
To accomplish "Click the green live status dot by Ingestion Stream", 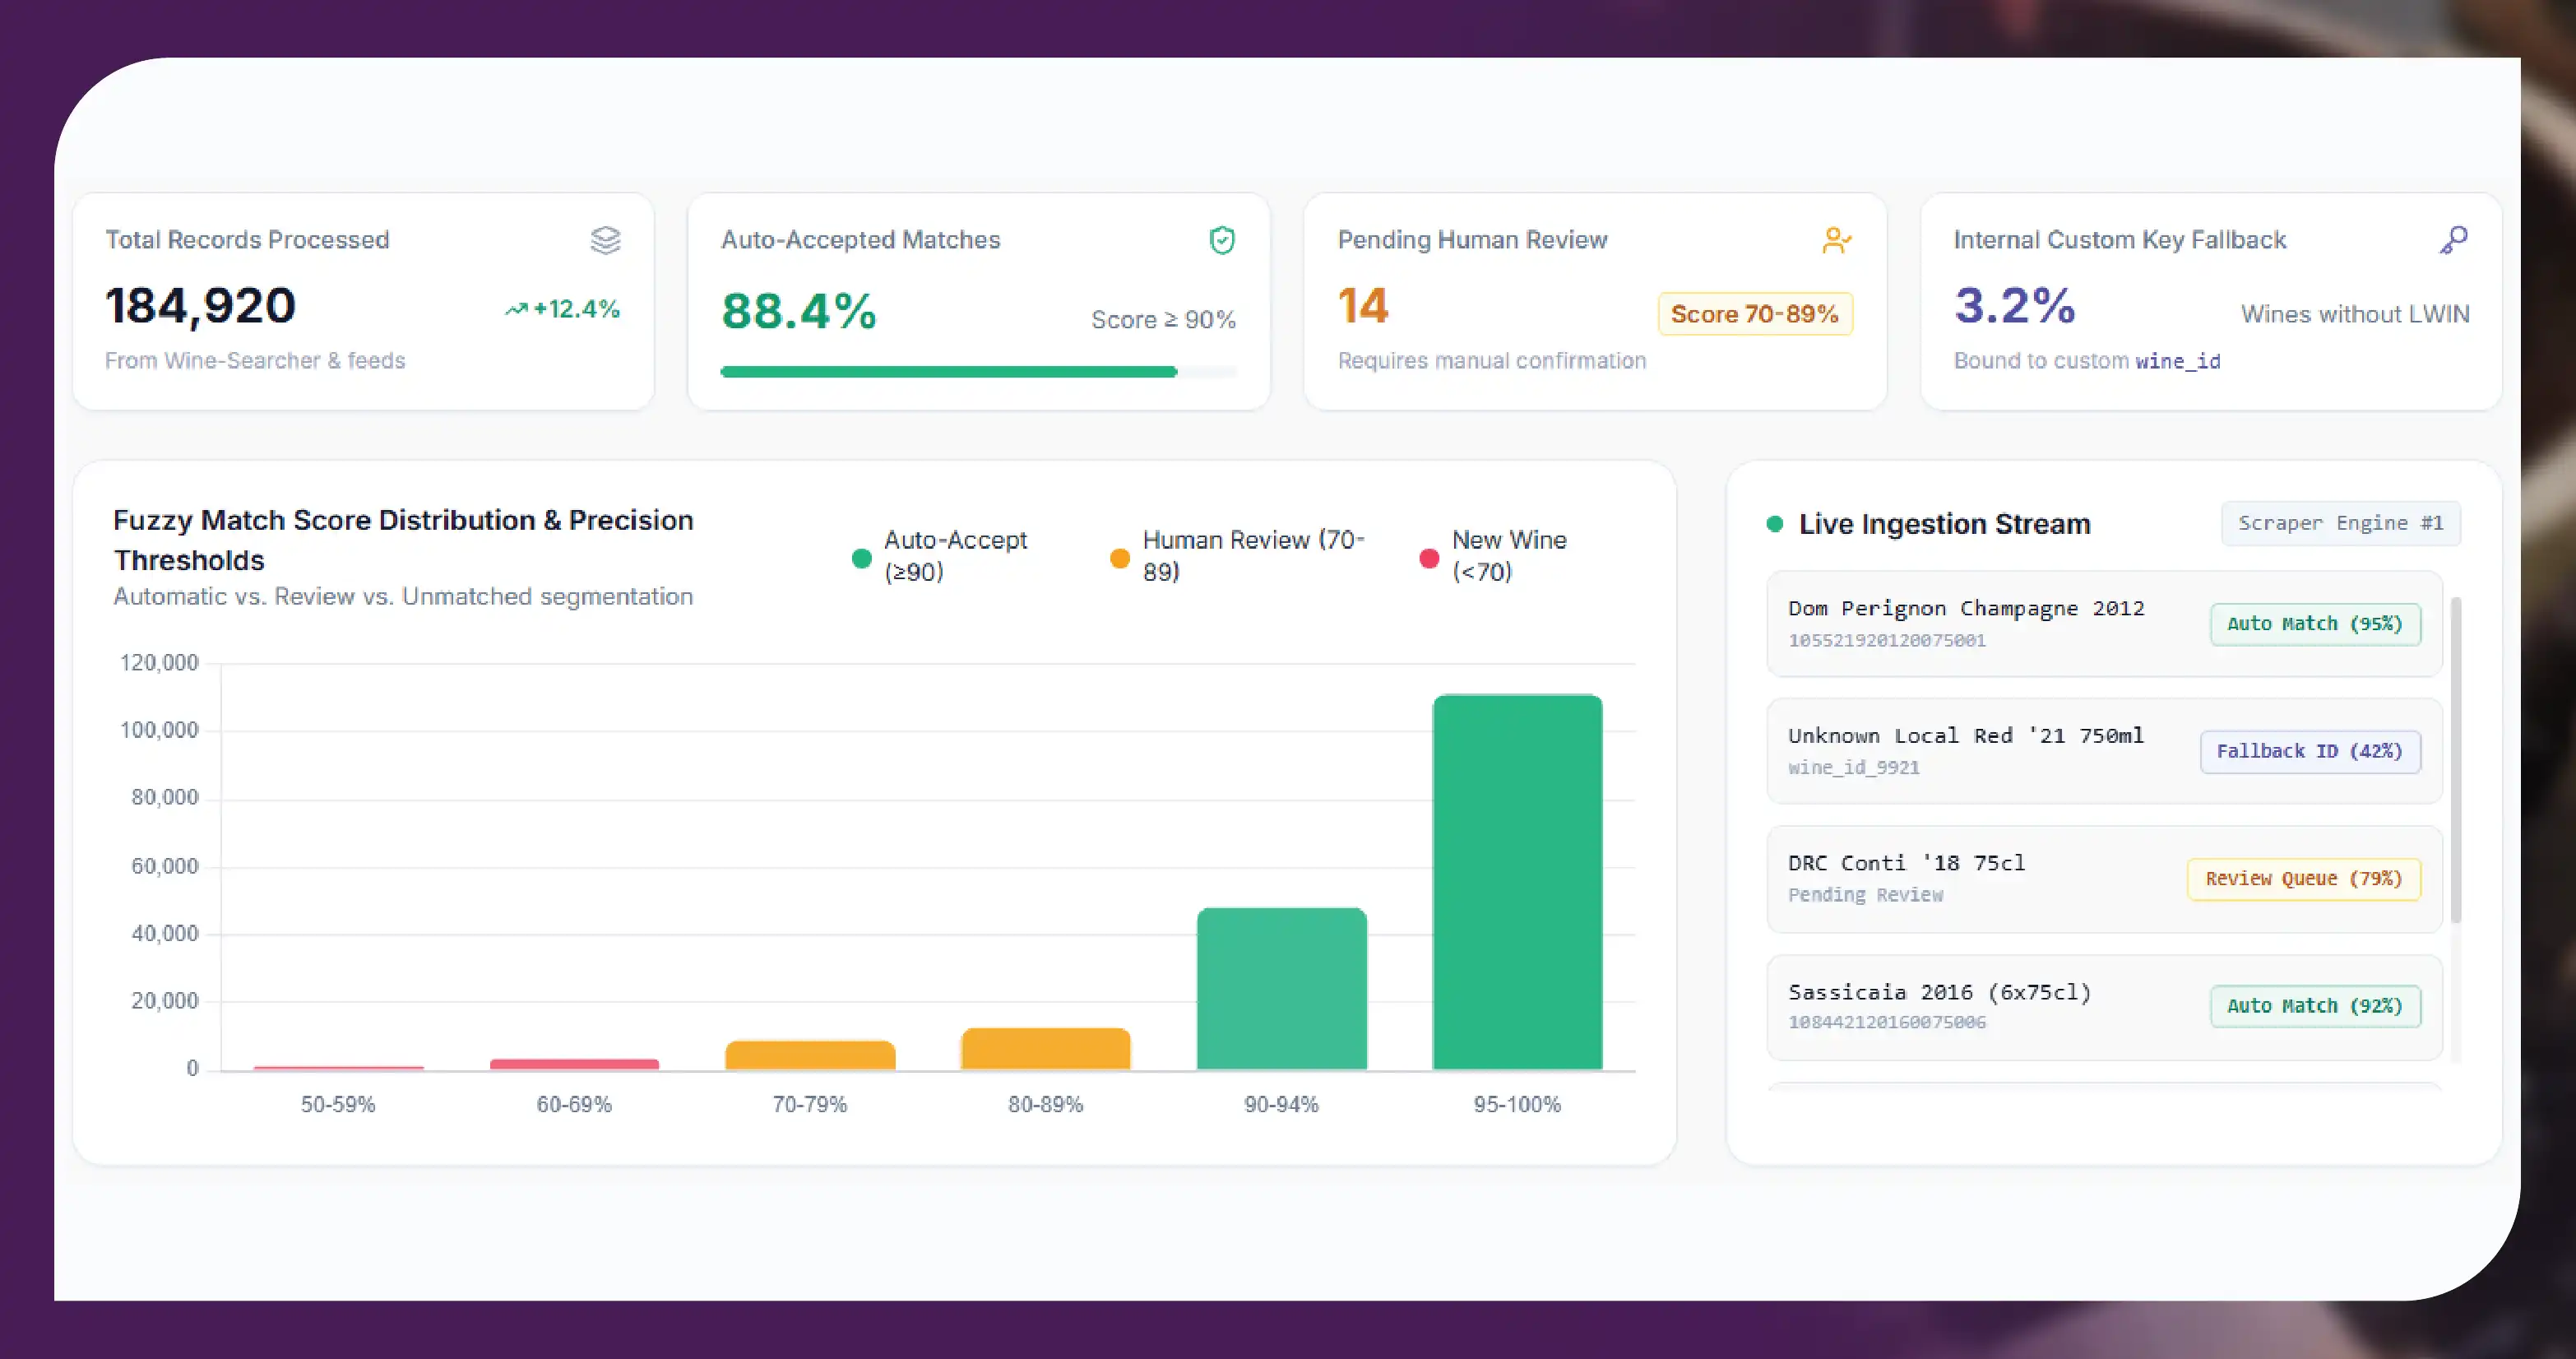I will coord(1775,524).
